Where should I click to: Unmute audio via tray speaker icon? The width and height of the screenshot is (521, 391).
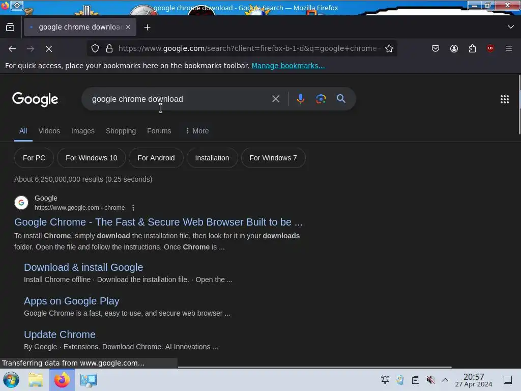click(430, 380)
